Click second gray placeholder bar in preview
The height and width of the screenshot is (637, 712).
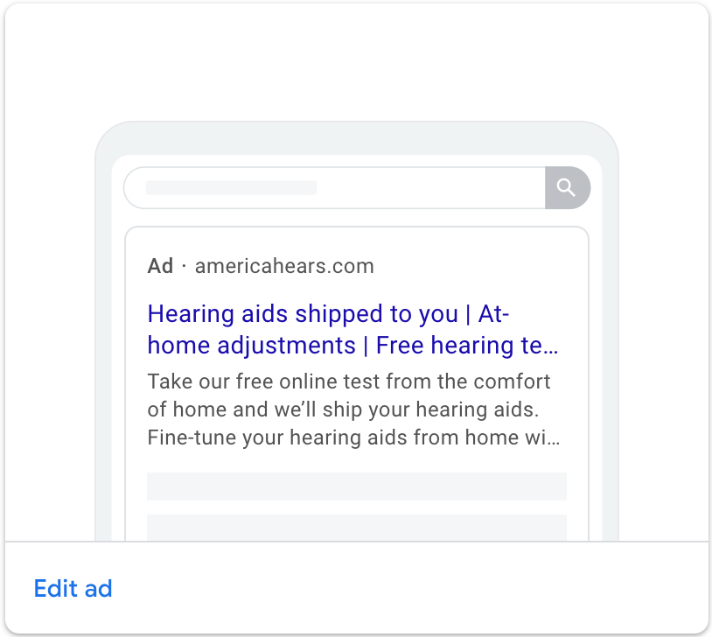pos(357,528)
